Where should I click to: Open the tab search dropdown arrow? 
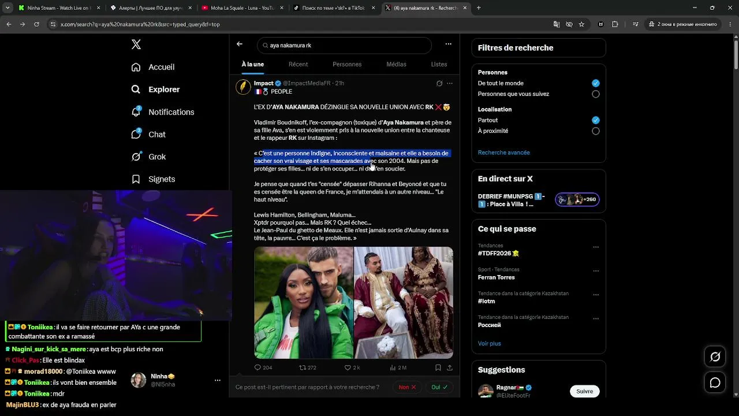[8, 8]
